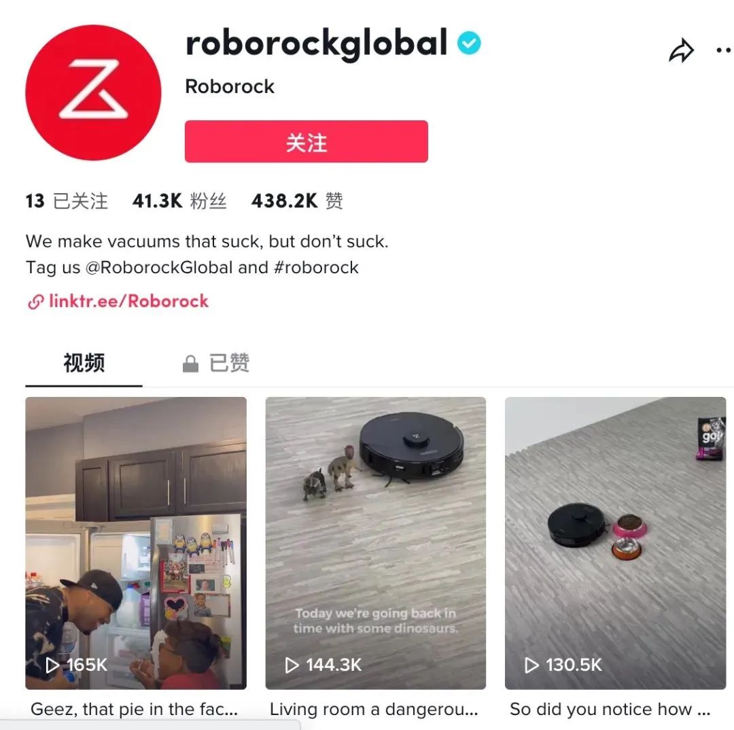Click the "Living room a dangerou..." caption
This screenshot has width=734, height=730.
(374, 709)
